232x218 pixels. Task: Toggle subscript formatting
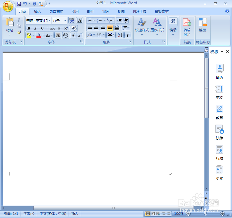[59, 28]
